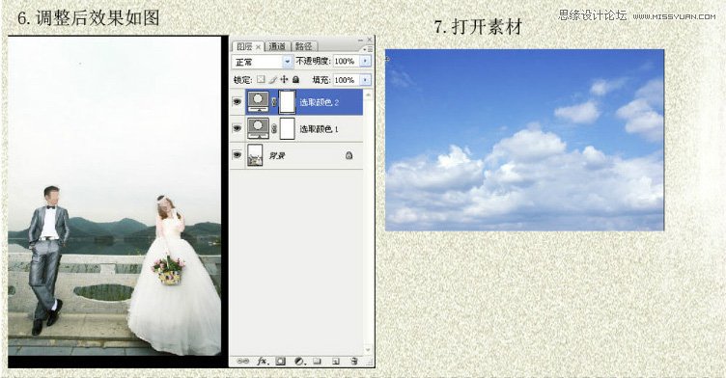Toggle lock image pixels brush icon
Screen dimensions: 726x378
coord(272,80)
